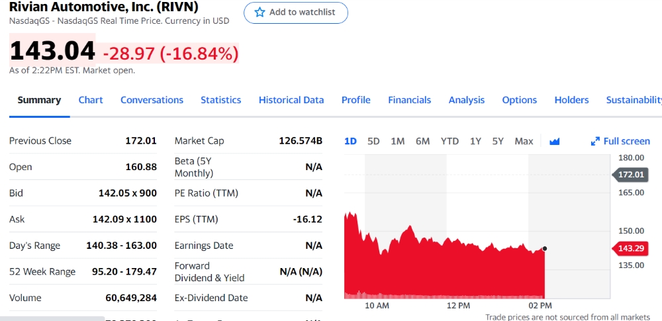The image size is (662, 321).
Task: Click 52 Week Range value 95.20 - 179.47
Action: (124, 271)
